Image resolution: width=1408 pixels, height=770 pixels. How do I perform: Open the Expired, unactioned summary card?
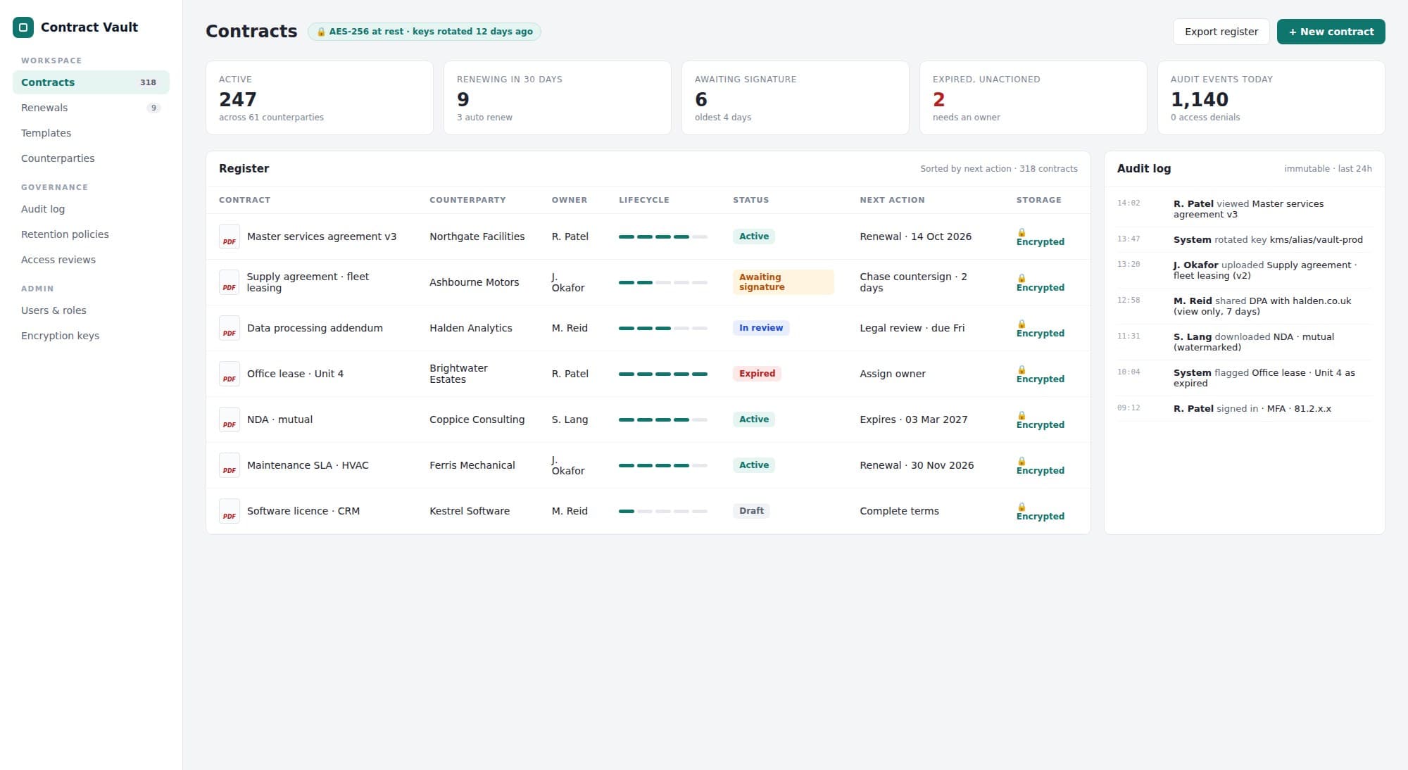click(1033, 98)
